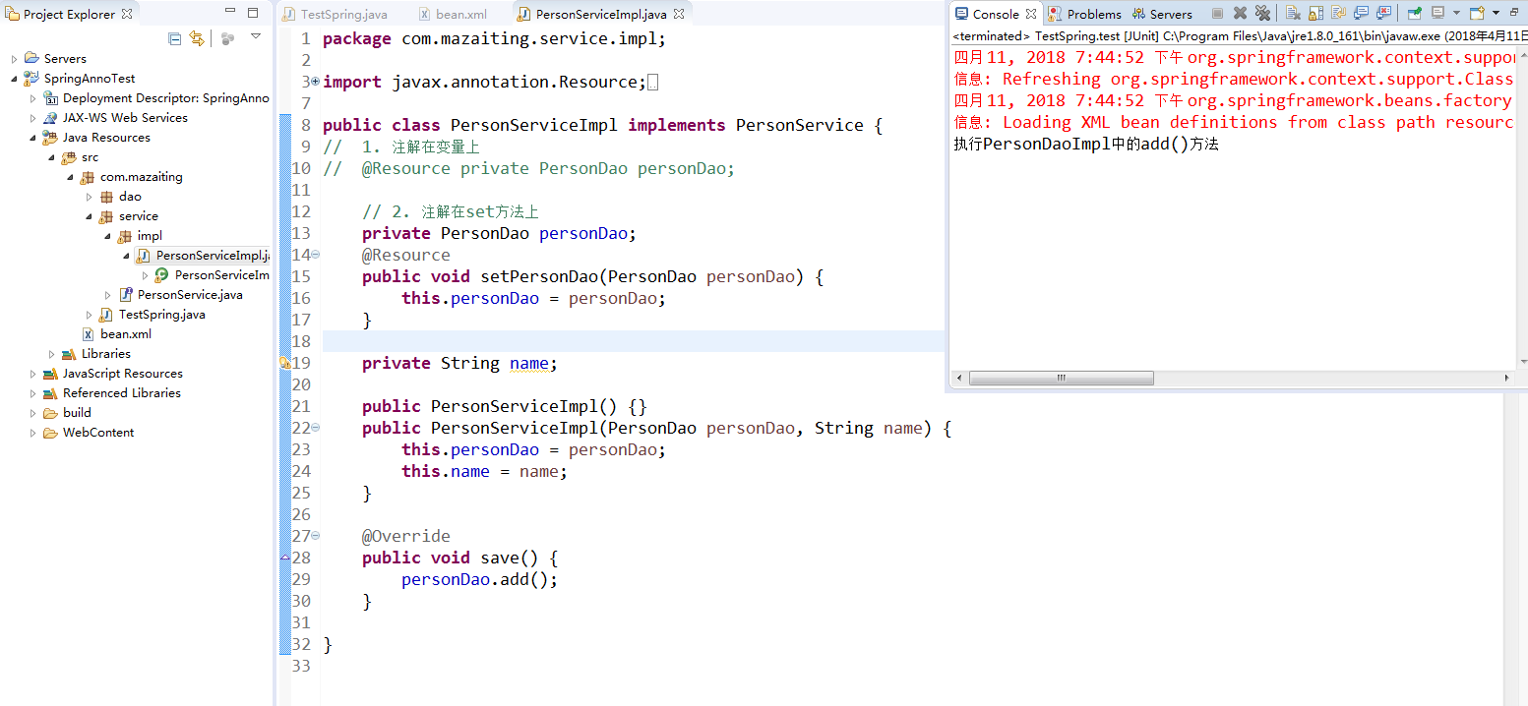Collapse save method fold at line 27
This screenshot has height=706, width=1528.
(316, 536)
